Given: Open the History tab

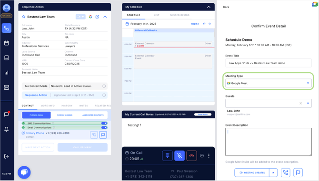Looking at the screenshot, I should click(x=67, y=106).
